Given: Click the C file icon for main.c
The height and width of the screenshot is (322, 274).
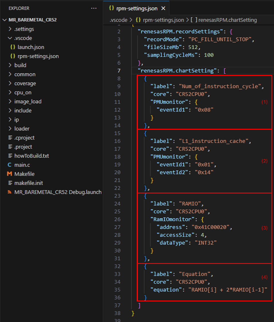Looking at the screenshot, I should coord(10,165).
